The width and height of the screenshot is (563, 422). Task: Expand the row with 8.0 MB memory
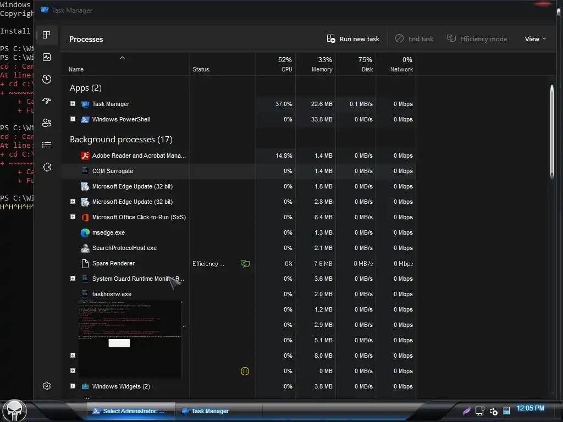pyautogui.click(x=73, y=356)
